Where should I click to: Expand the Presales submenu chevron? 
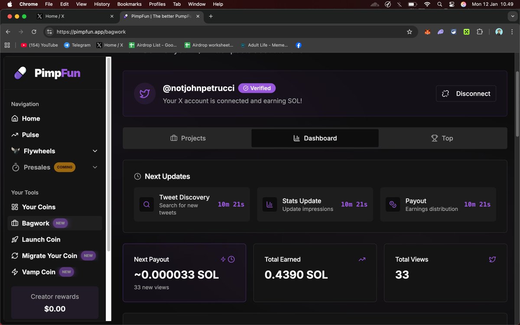pos(95,167)
